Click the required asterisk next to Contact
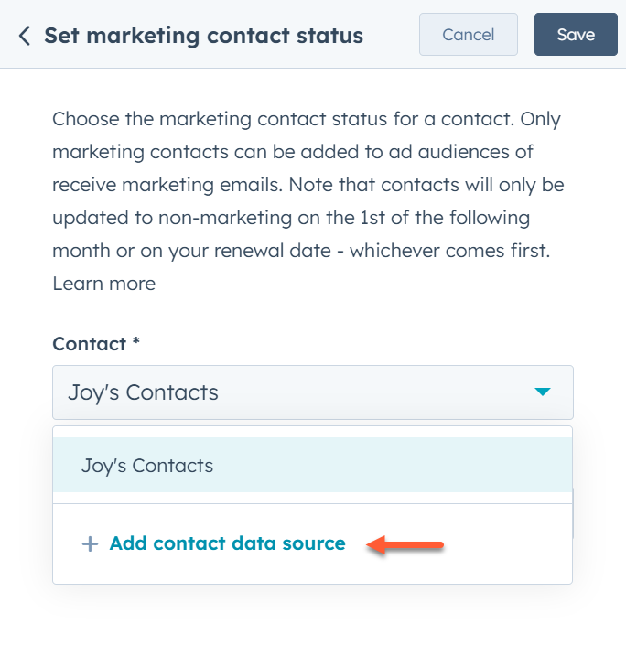Image resolution: width=626 pixels, height=645 pixels. click(x=135, y=344)
